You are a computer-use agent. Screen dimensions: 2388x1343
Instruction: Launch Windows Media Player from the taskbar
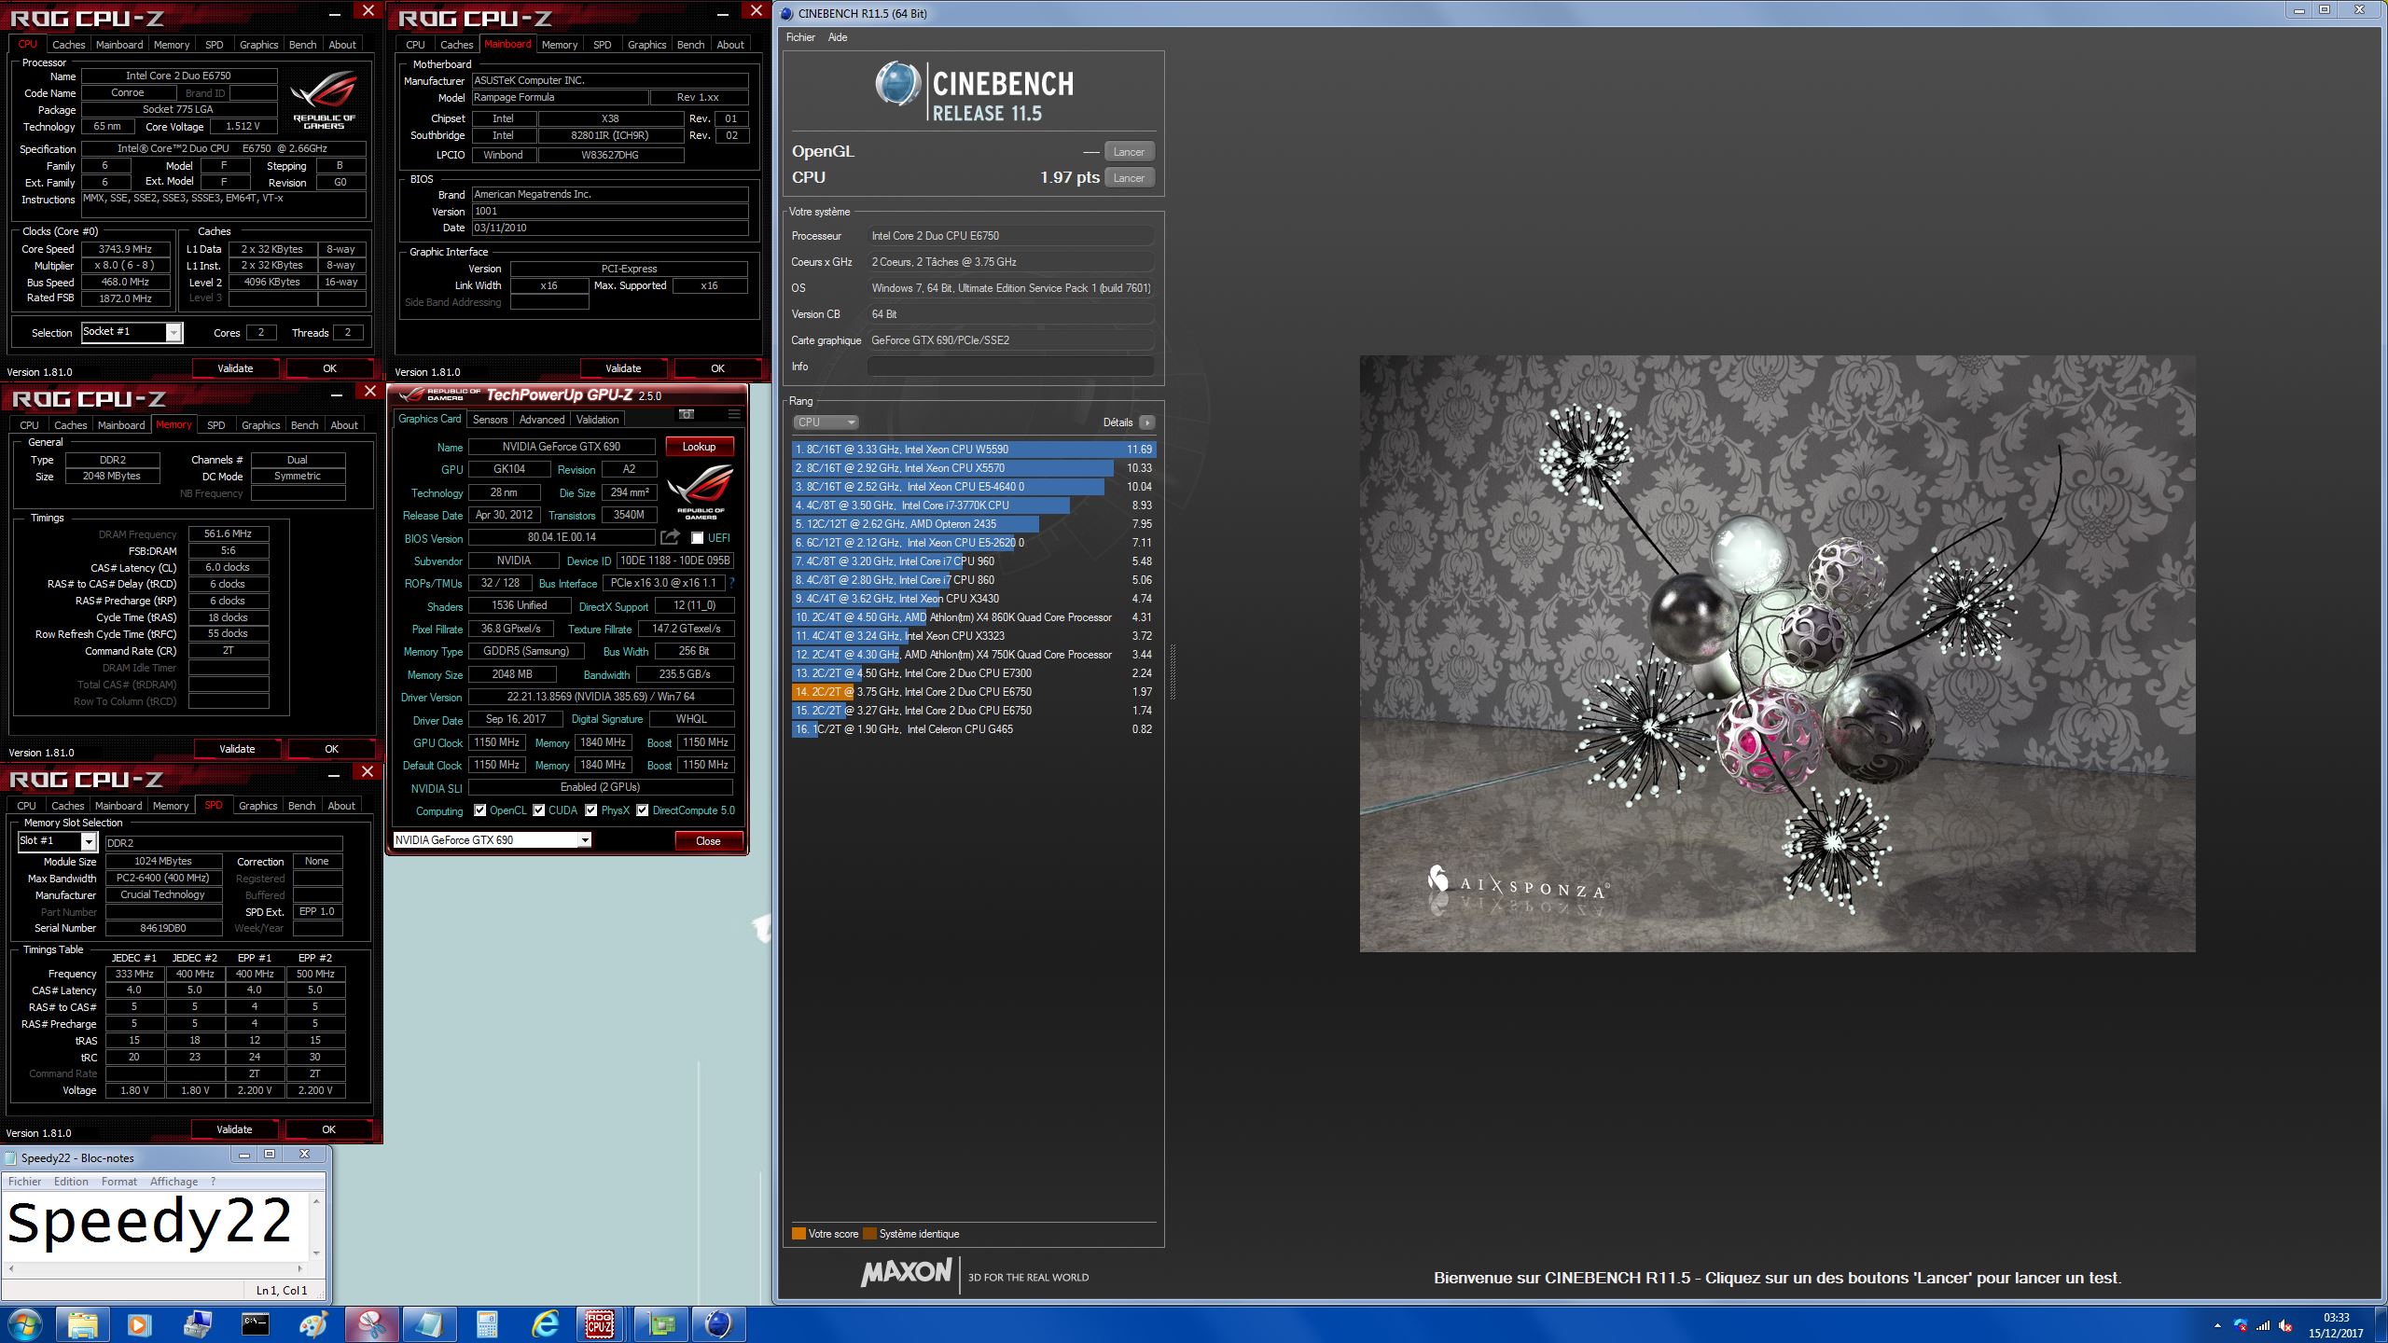pos(138,1324)
